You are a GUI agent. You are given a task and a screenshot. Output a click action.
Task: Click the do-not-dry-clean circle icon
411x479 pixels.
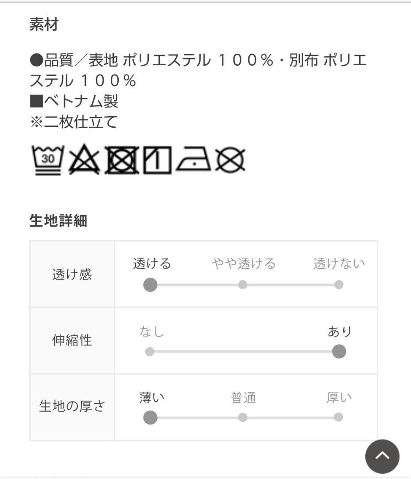click(230, 161)
